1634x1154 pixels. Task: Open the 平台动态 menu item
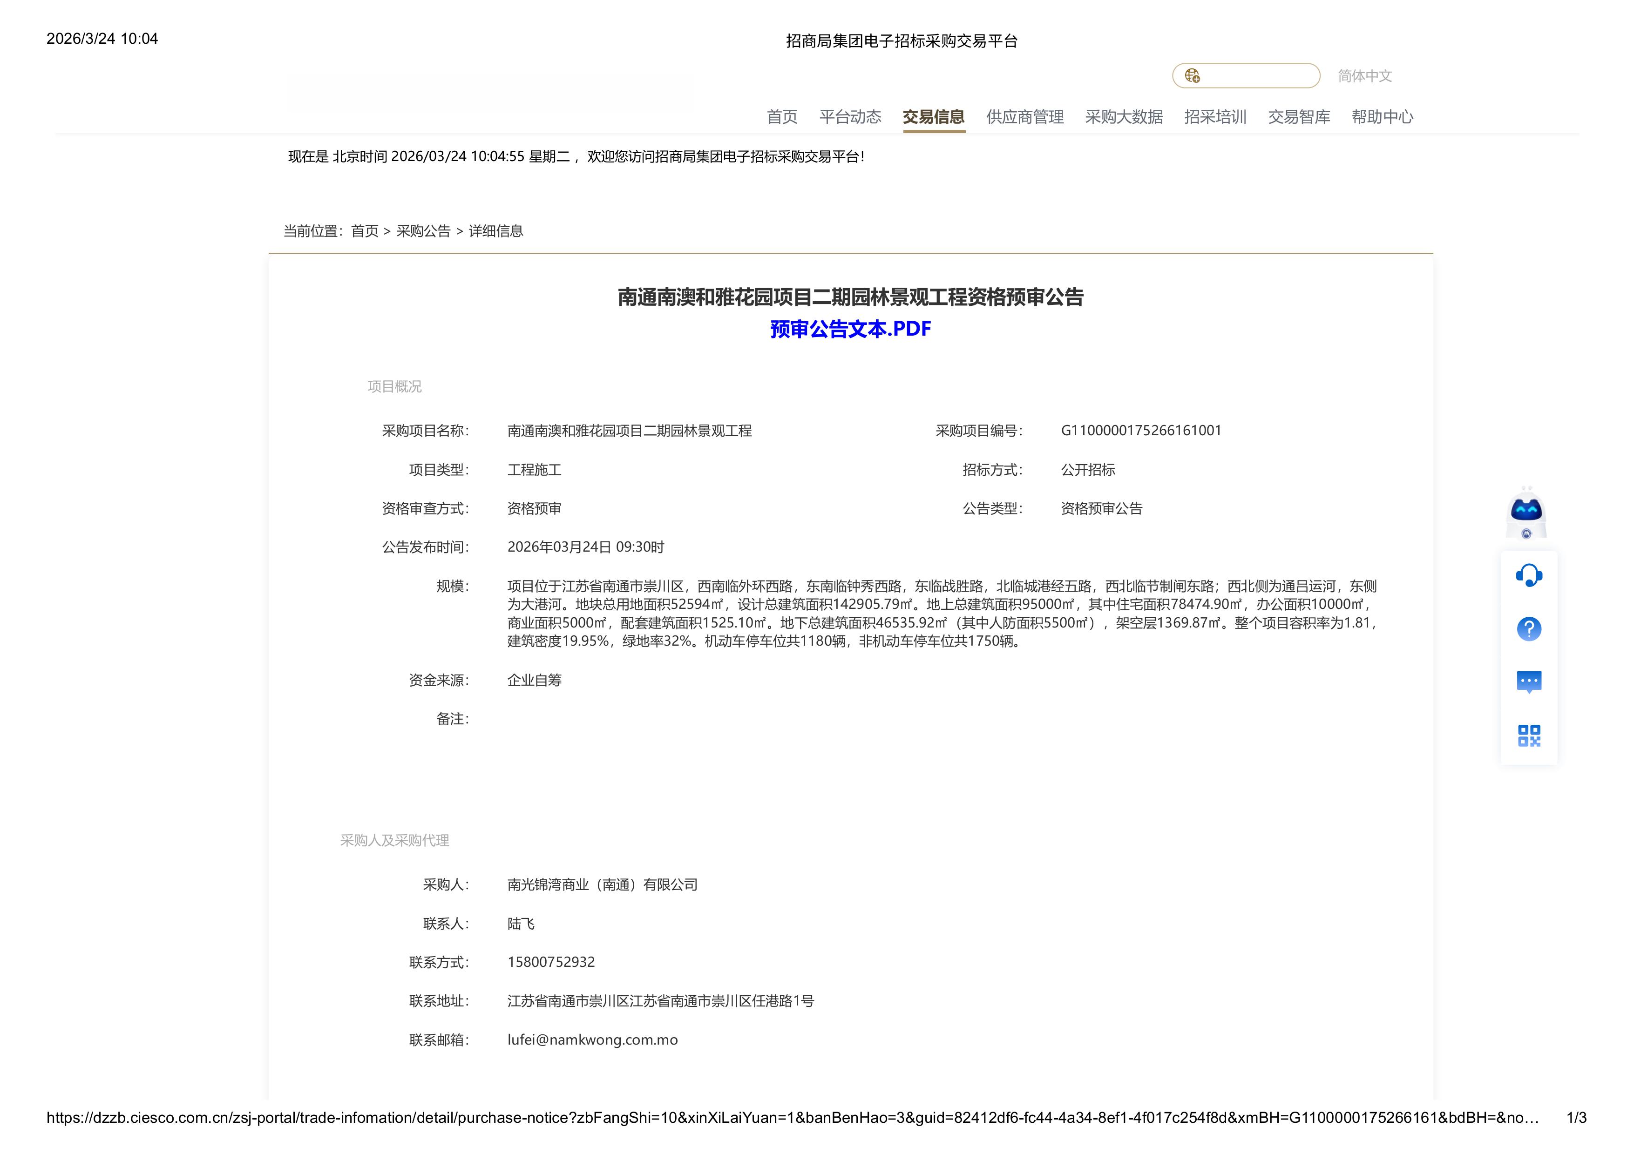coord(850,117)
